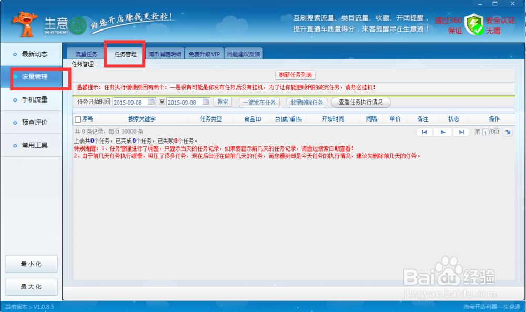Open the 淘币消费明细 tab
Image resolution: width=526 pixels, height=312 pixels.
click(164, 53)
